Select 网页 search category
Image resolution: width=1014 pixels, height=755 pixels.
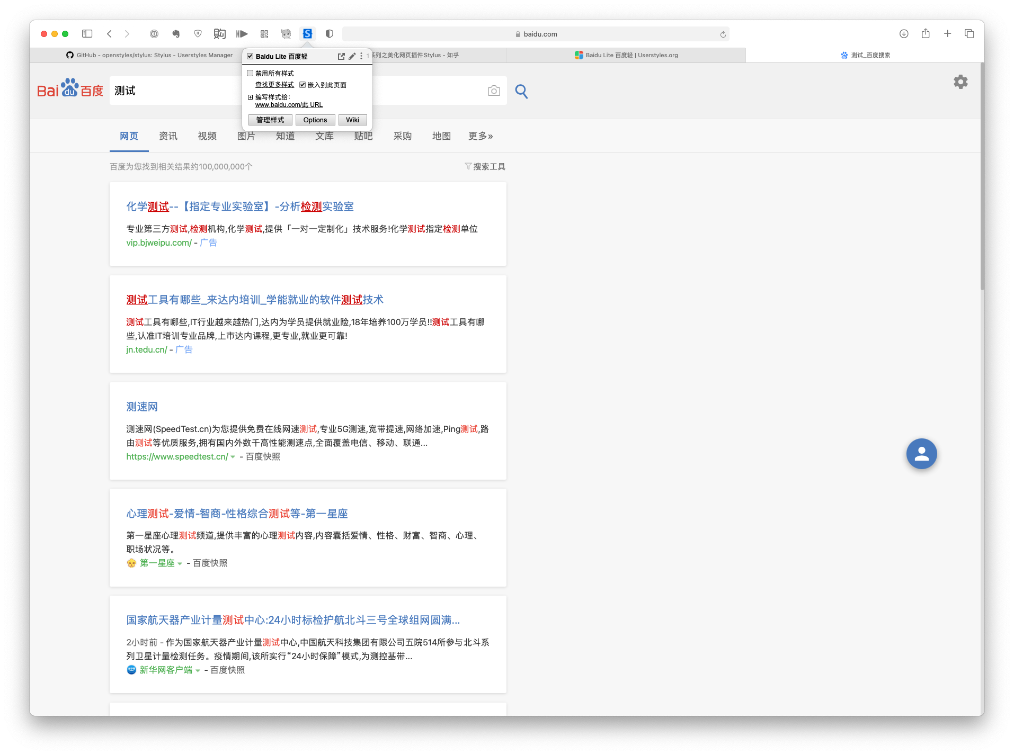coord(129,136)
